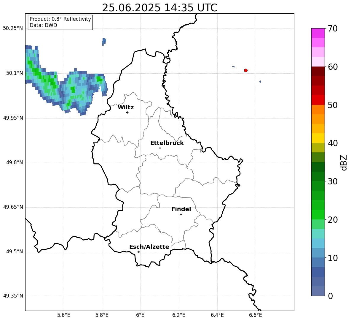Image resolution: width=351 pixels, height=321 pixels.
Task: Click the 50.25°N latitude label
Action: click(13, 29)
